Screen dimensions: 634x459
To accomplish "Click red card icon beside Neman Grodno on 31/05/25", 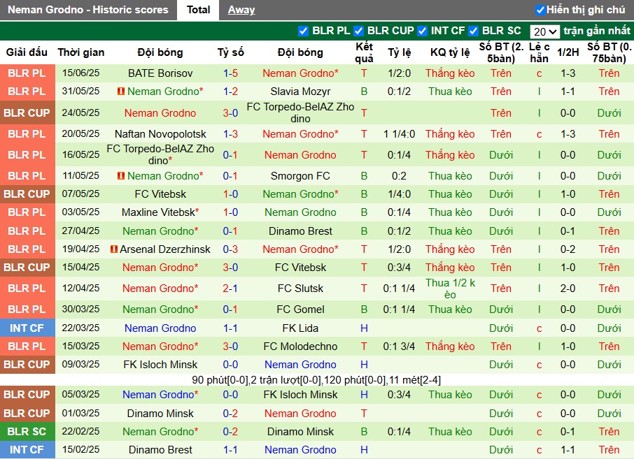I will coord(121,92).
